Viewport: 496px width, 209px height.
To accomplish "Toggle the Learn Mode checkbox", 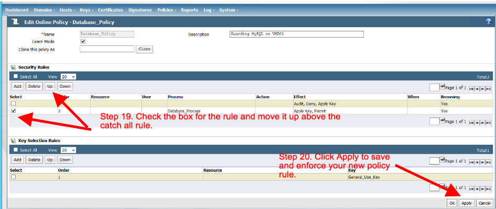I will pyautogui.click(x=82, y=41).
